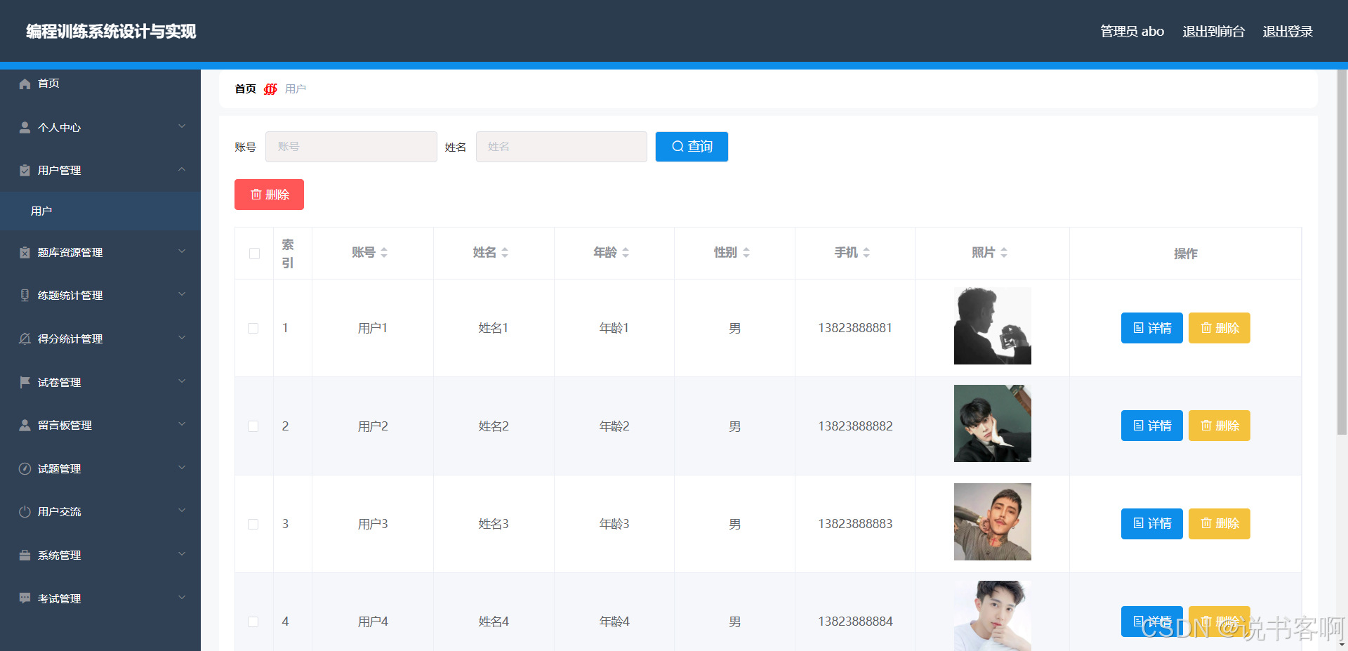Expand the 题库资源管理 chevron
This screenshot has height=651, width=1348.
(x=182, y=251)
